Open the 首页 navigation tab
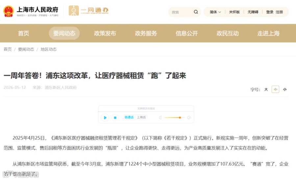296x180 pixels. click(x=23, y=33)
